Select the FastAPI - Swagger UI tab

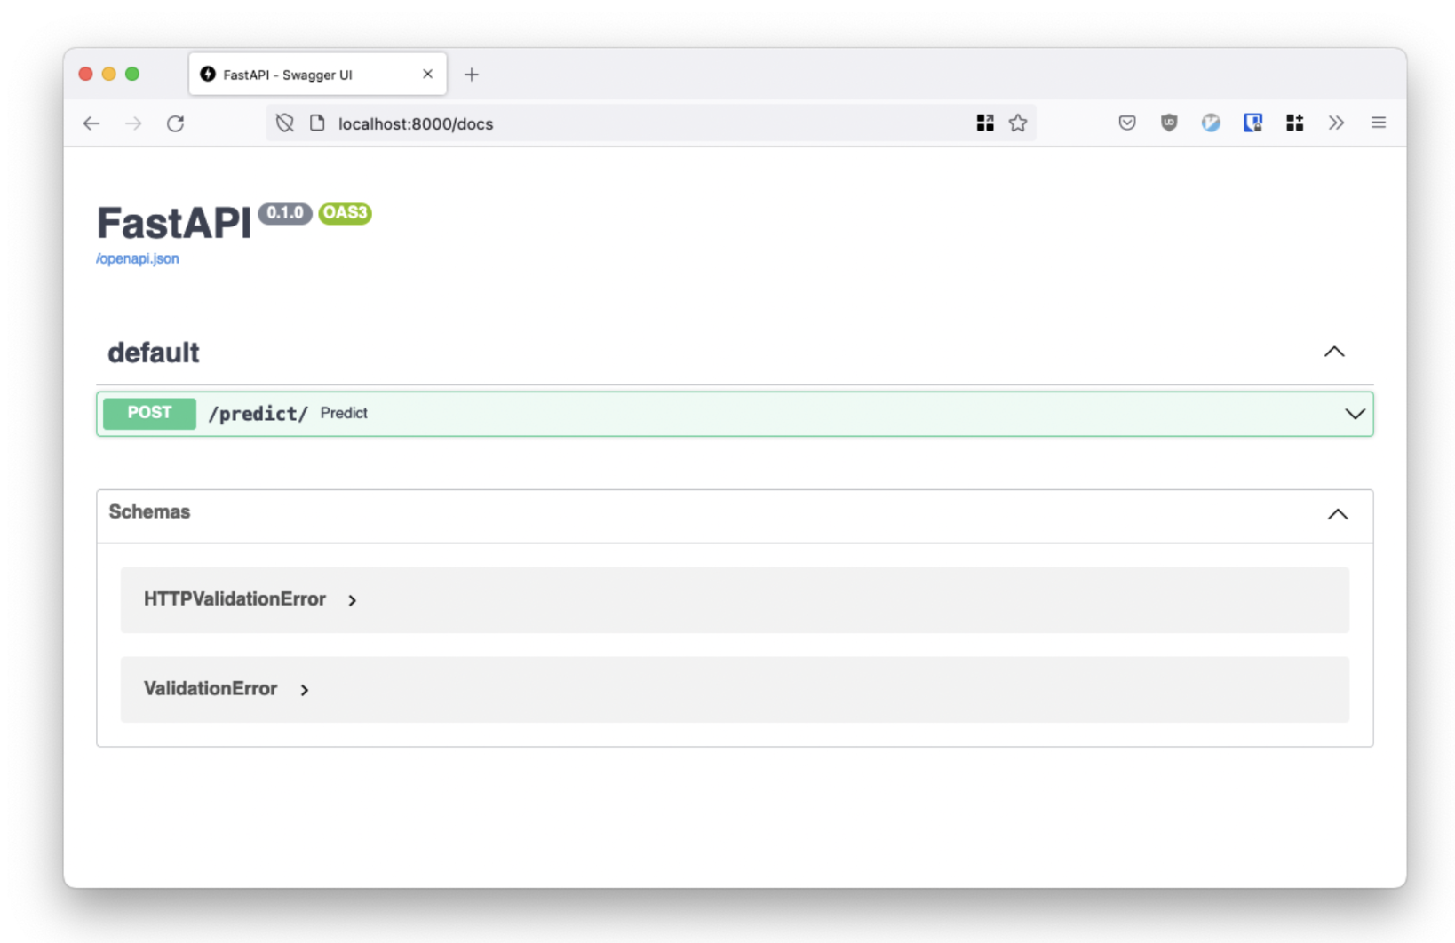317,75
